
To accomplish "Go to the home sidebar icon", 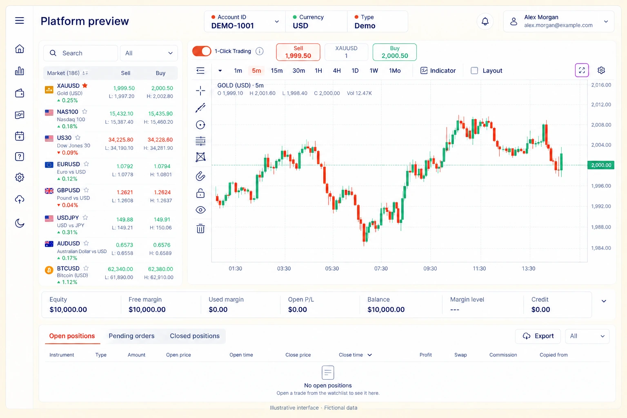I will tap(20, 49).
